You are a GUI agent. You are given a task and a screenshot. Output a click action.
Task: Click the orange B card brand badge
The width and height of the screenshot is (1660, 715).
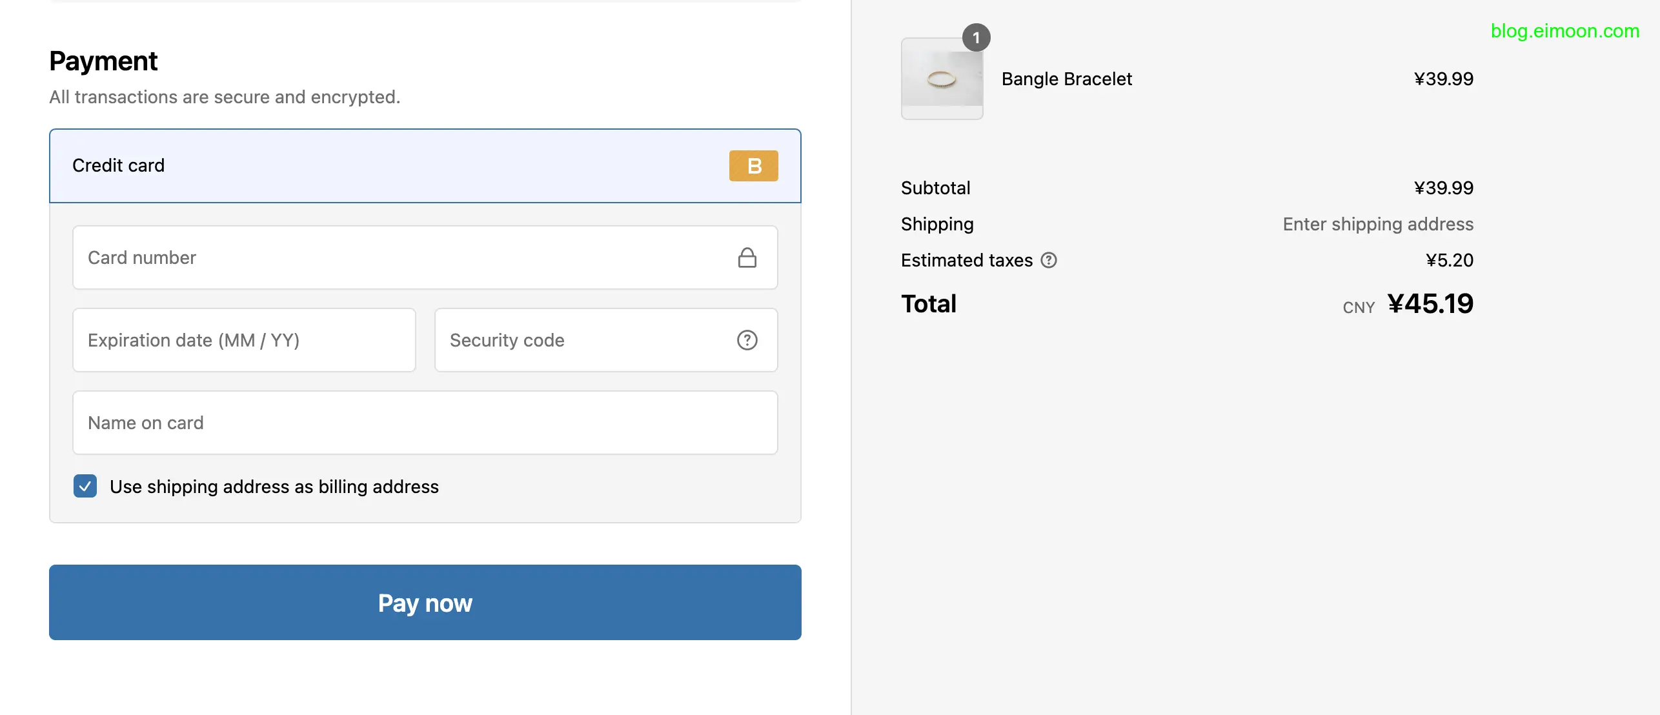753,166
